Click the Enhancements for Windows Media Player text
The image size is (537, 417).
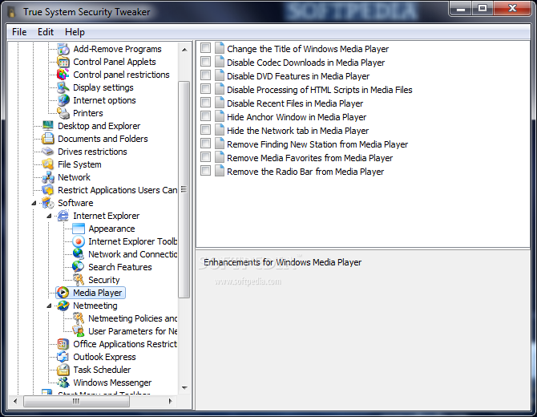pos(283,262)
